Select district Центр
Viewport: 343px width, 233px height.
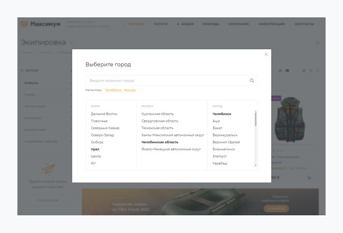(x=96, y=156)
